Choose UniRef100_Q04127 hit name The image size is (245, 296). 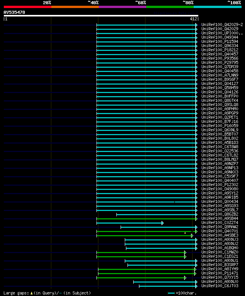220,83
